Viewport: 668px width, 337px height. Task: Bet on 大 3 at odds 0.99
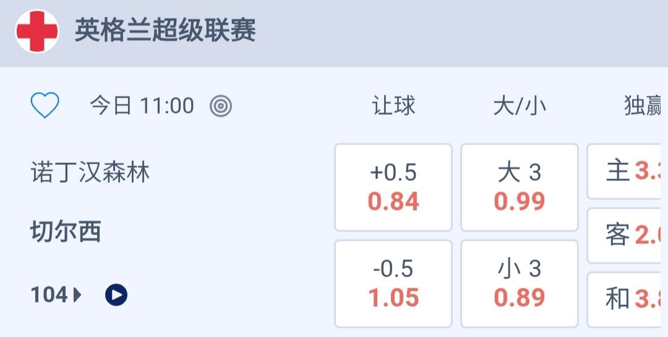[520, 188]
